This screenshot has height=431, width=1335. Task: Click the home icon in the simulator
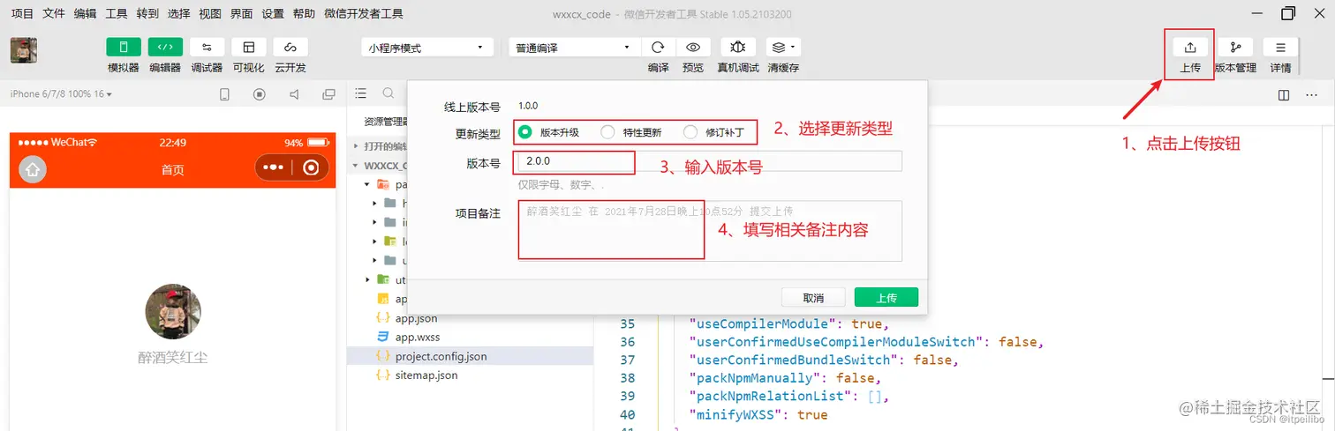[x=33, y=169]
